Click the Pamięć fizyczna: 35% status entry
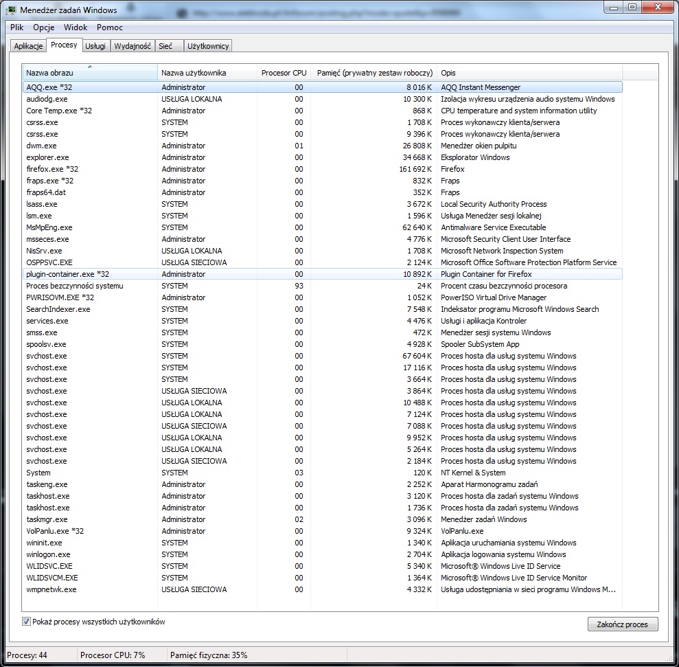This screenshot has height=667, width=679. [209, 655]
